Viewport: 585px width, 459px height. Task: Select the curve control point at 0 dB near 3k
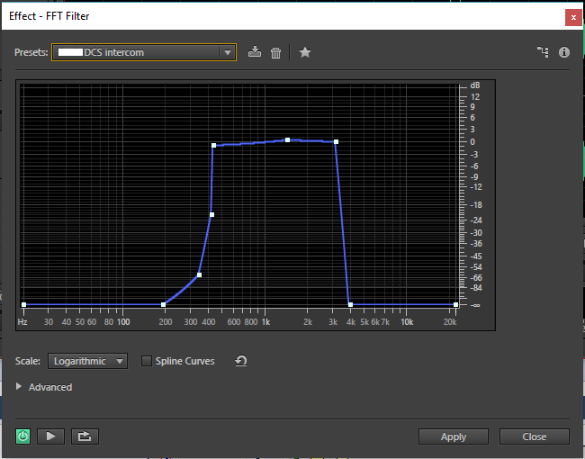337,142
